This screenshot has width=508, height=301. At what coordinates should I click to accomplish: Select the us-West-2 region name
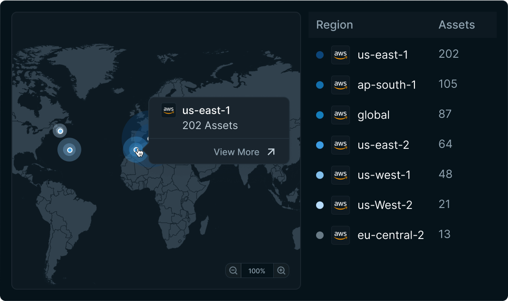(385, 205)
